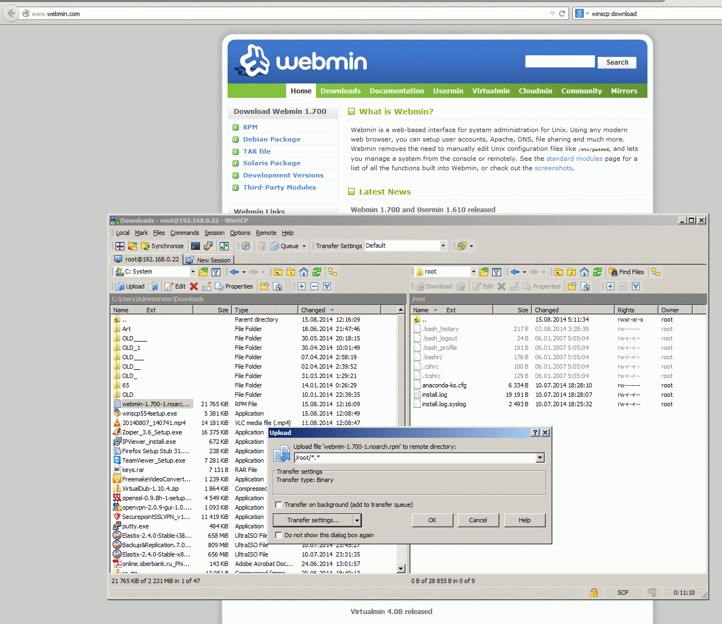
Task: Open the Transfer Settings Default dropdown
Action: pos(443,246)
